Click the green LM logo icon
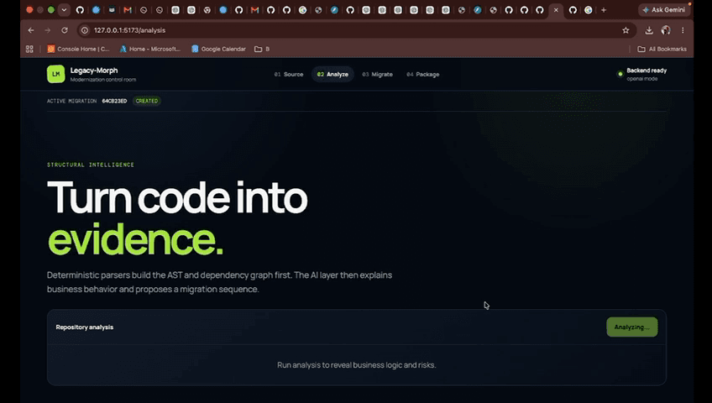712x403 pixels. [56, 74]
